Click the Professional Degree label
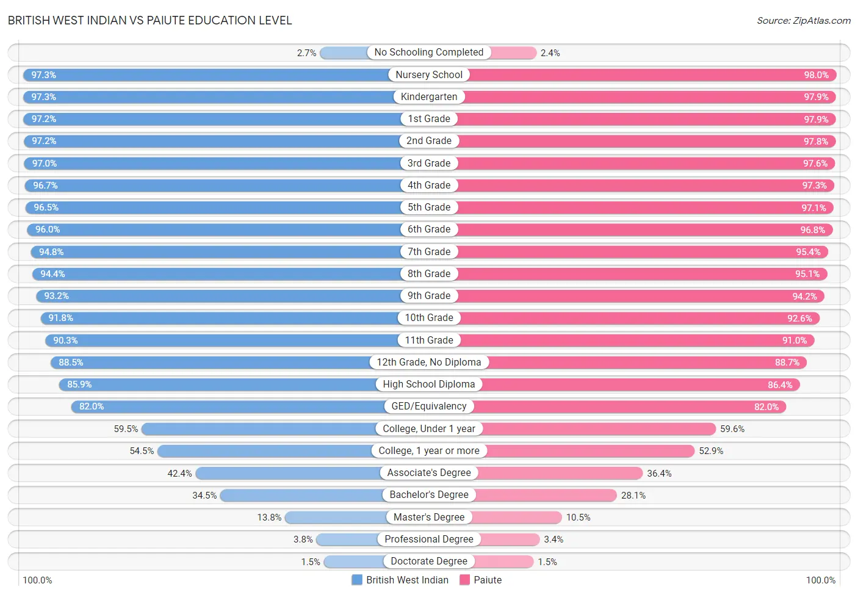The width and height of the screenshot is (858, 595). coord(429,539)
